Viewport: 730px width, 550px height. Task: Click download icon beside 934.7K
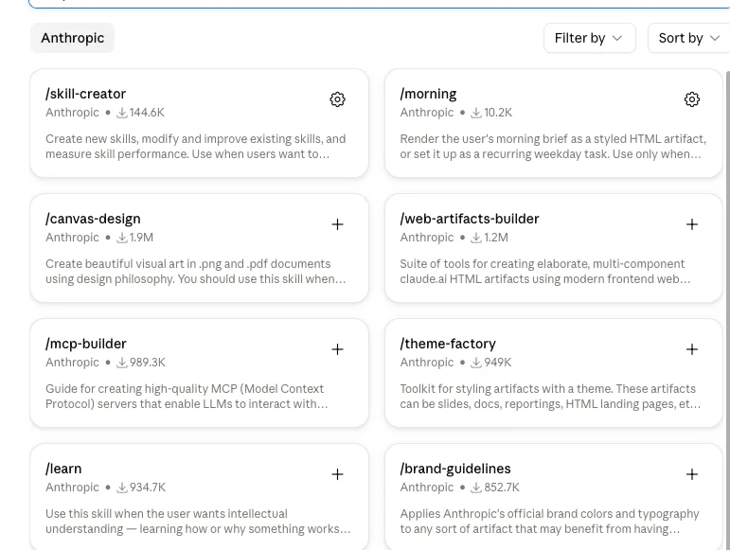pyautogui.click(x=122, y=488)
